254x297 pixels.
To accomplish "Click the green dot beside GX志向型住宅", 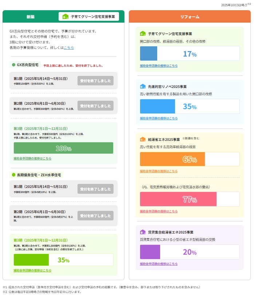I will click(13, 65).
